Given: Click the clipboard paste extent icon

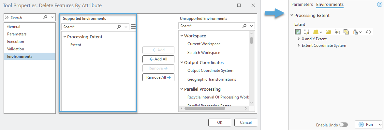Looking at the screenshot, I should pos(355,32).
